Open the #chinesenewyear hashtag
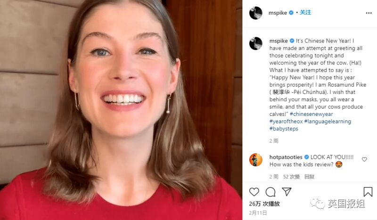The width and height of the screenshot is (377, 220). pyautogui.click(x=311, y=114)
